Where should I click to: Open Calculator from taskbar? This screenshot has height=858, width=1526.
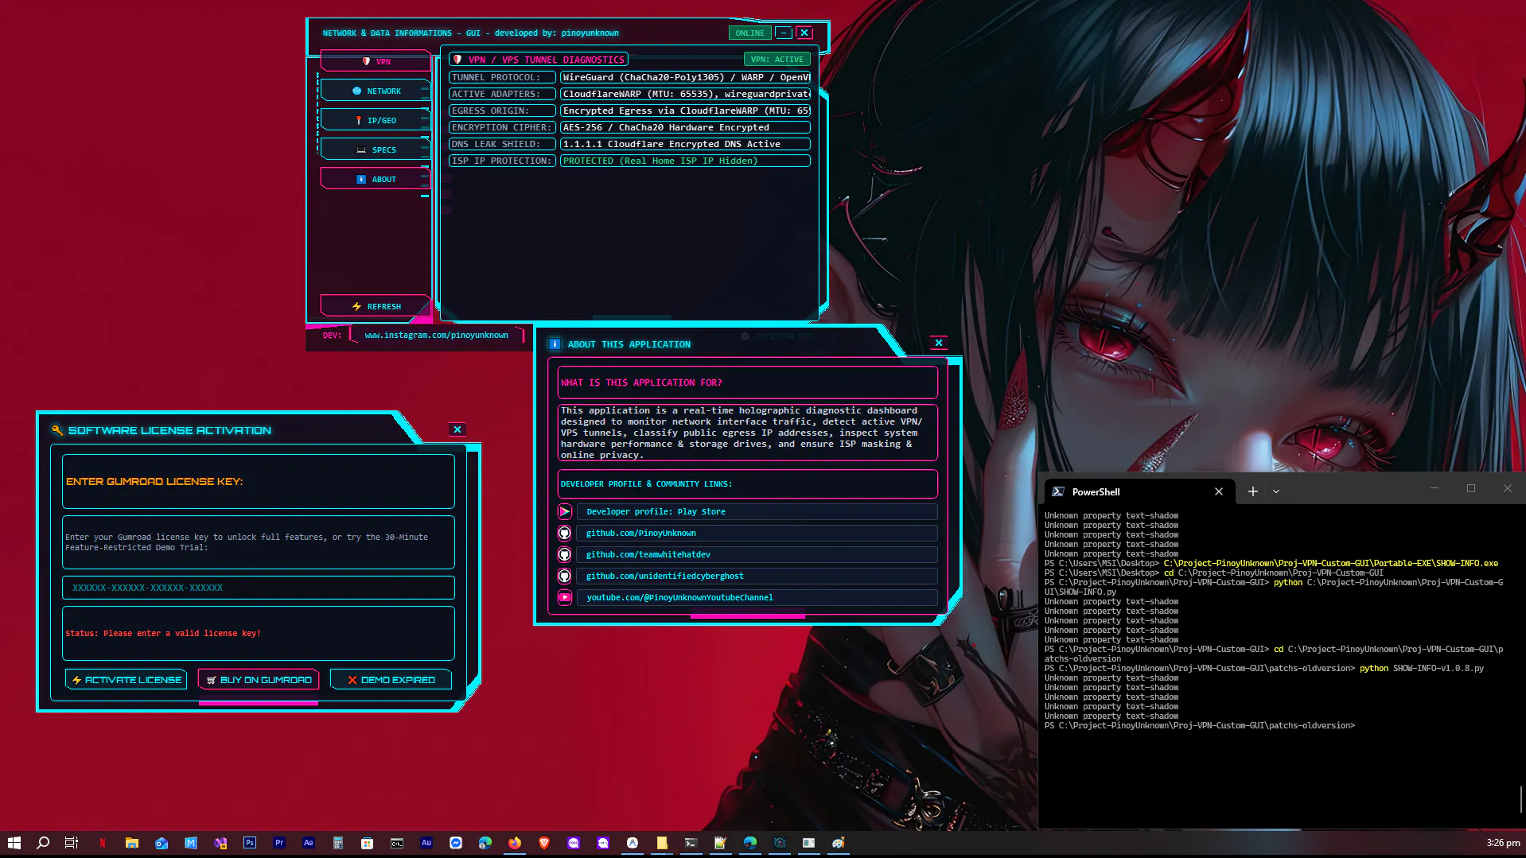(338, 843)
